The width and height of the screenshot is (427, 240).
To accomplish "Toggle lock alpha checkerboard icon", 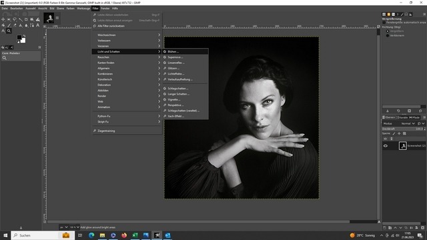I will [x=404, y=133].
